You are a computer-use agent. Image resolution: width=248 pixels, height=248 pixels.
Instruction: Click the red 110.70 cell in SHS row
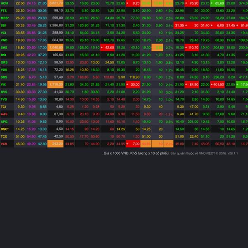[192, 48]
